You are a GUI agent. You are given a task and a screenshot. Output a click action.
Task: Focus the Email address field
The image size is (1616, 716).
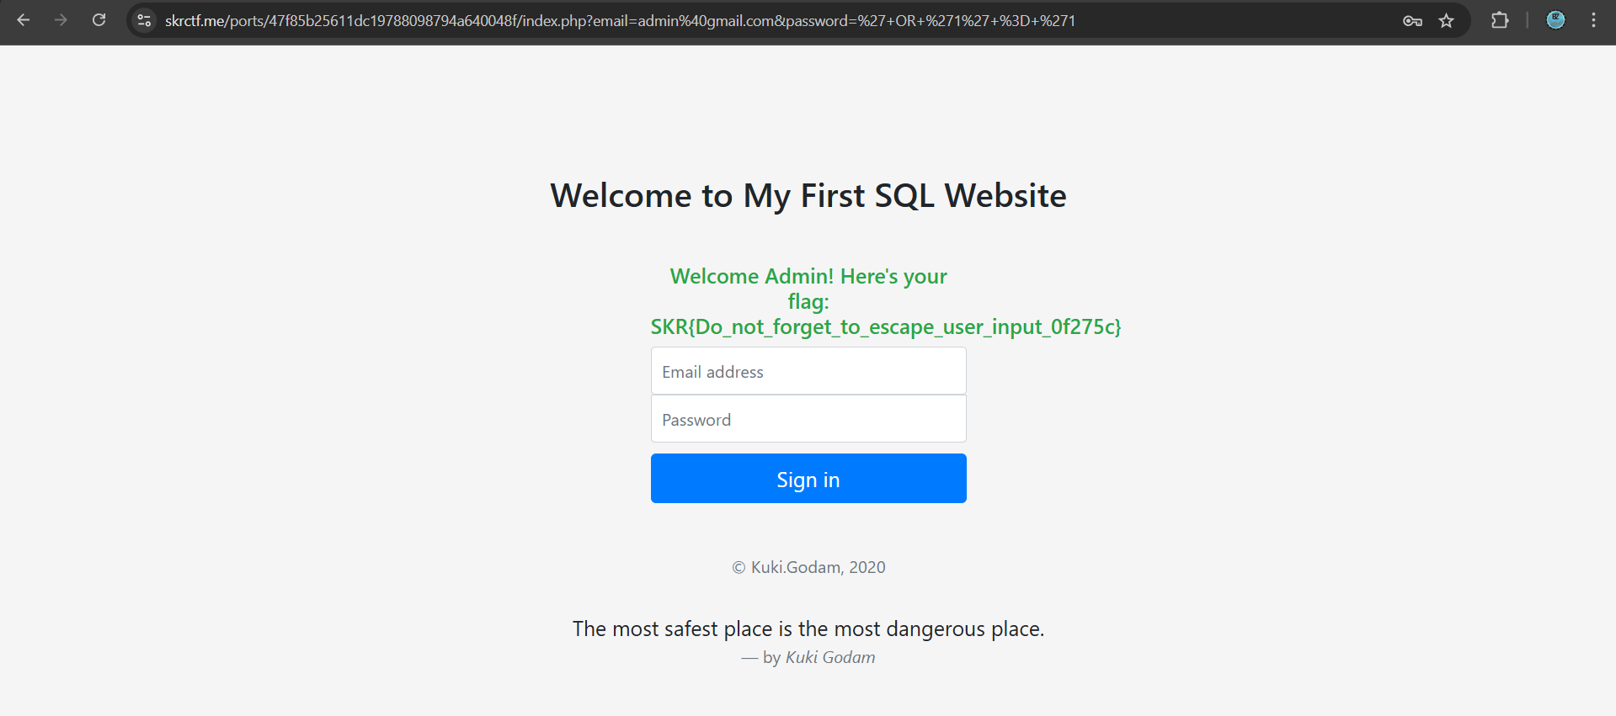808,371
